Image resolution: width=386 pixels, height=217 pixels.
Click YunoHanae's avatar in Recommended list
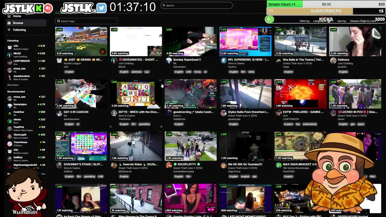[10, 144]
